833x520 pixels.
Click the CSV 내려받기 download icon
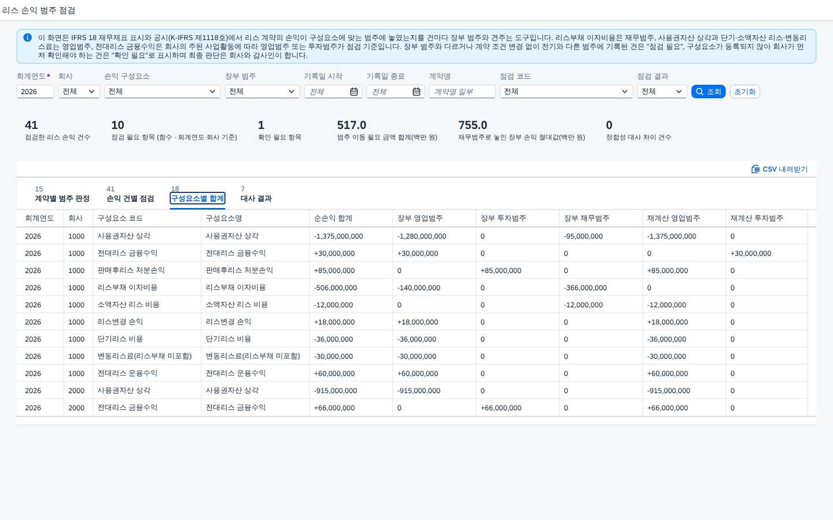click(x=755, y=169)
